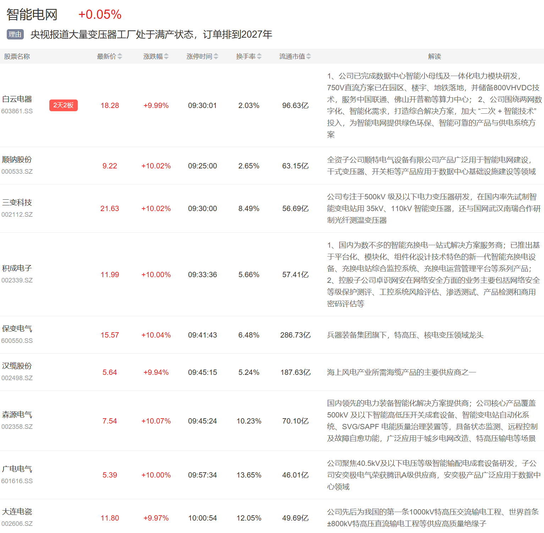Click the 股票名称 column header
This screenshot has height=533, width=544.
pos(17,56)
